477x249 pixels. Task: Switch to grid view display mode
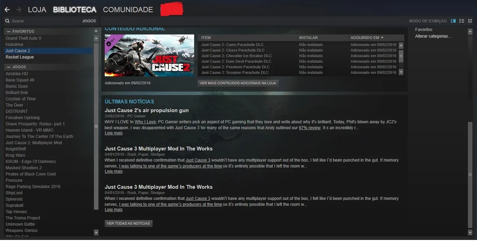click(x=470, y=21)
